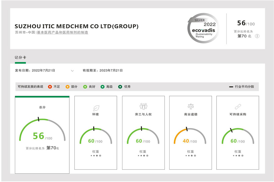Click the people icon on 劳工与人权 card

click(143, 106)
